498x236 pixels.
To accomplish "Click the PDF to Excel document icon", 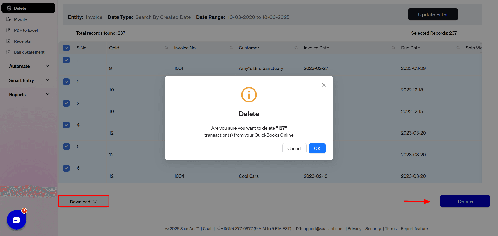I will pos(9,30).
